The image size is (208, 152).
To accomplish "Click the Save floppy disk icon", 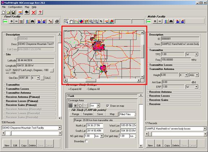I will 13,12.
